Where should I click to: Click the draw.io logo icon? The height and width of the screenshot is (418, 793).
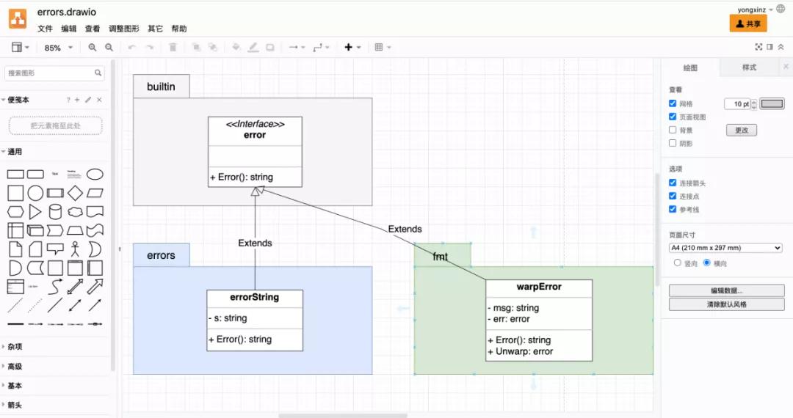[x=18, y=19]
